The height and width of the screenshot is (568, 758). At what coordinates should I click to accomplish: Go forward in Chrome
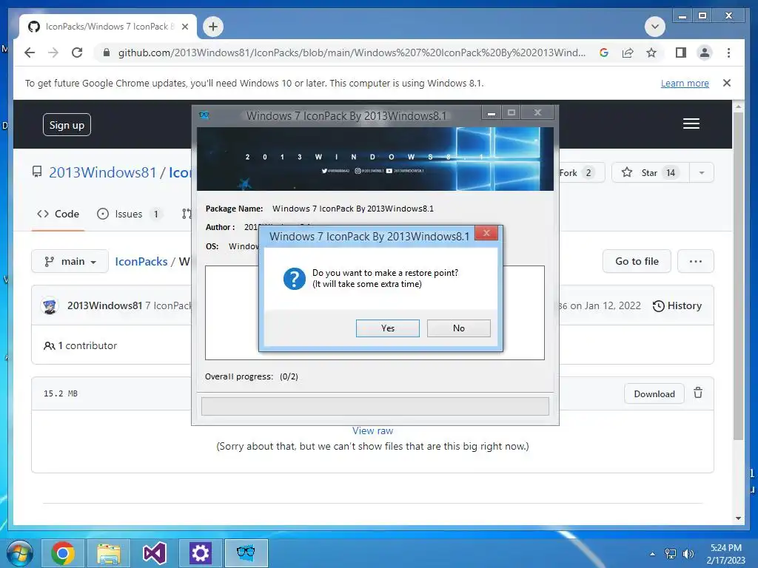pyautogui.click(x=53, y=53)
